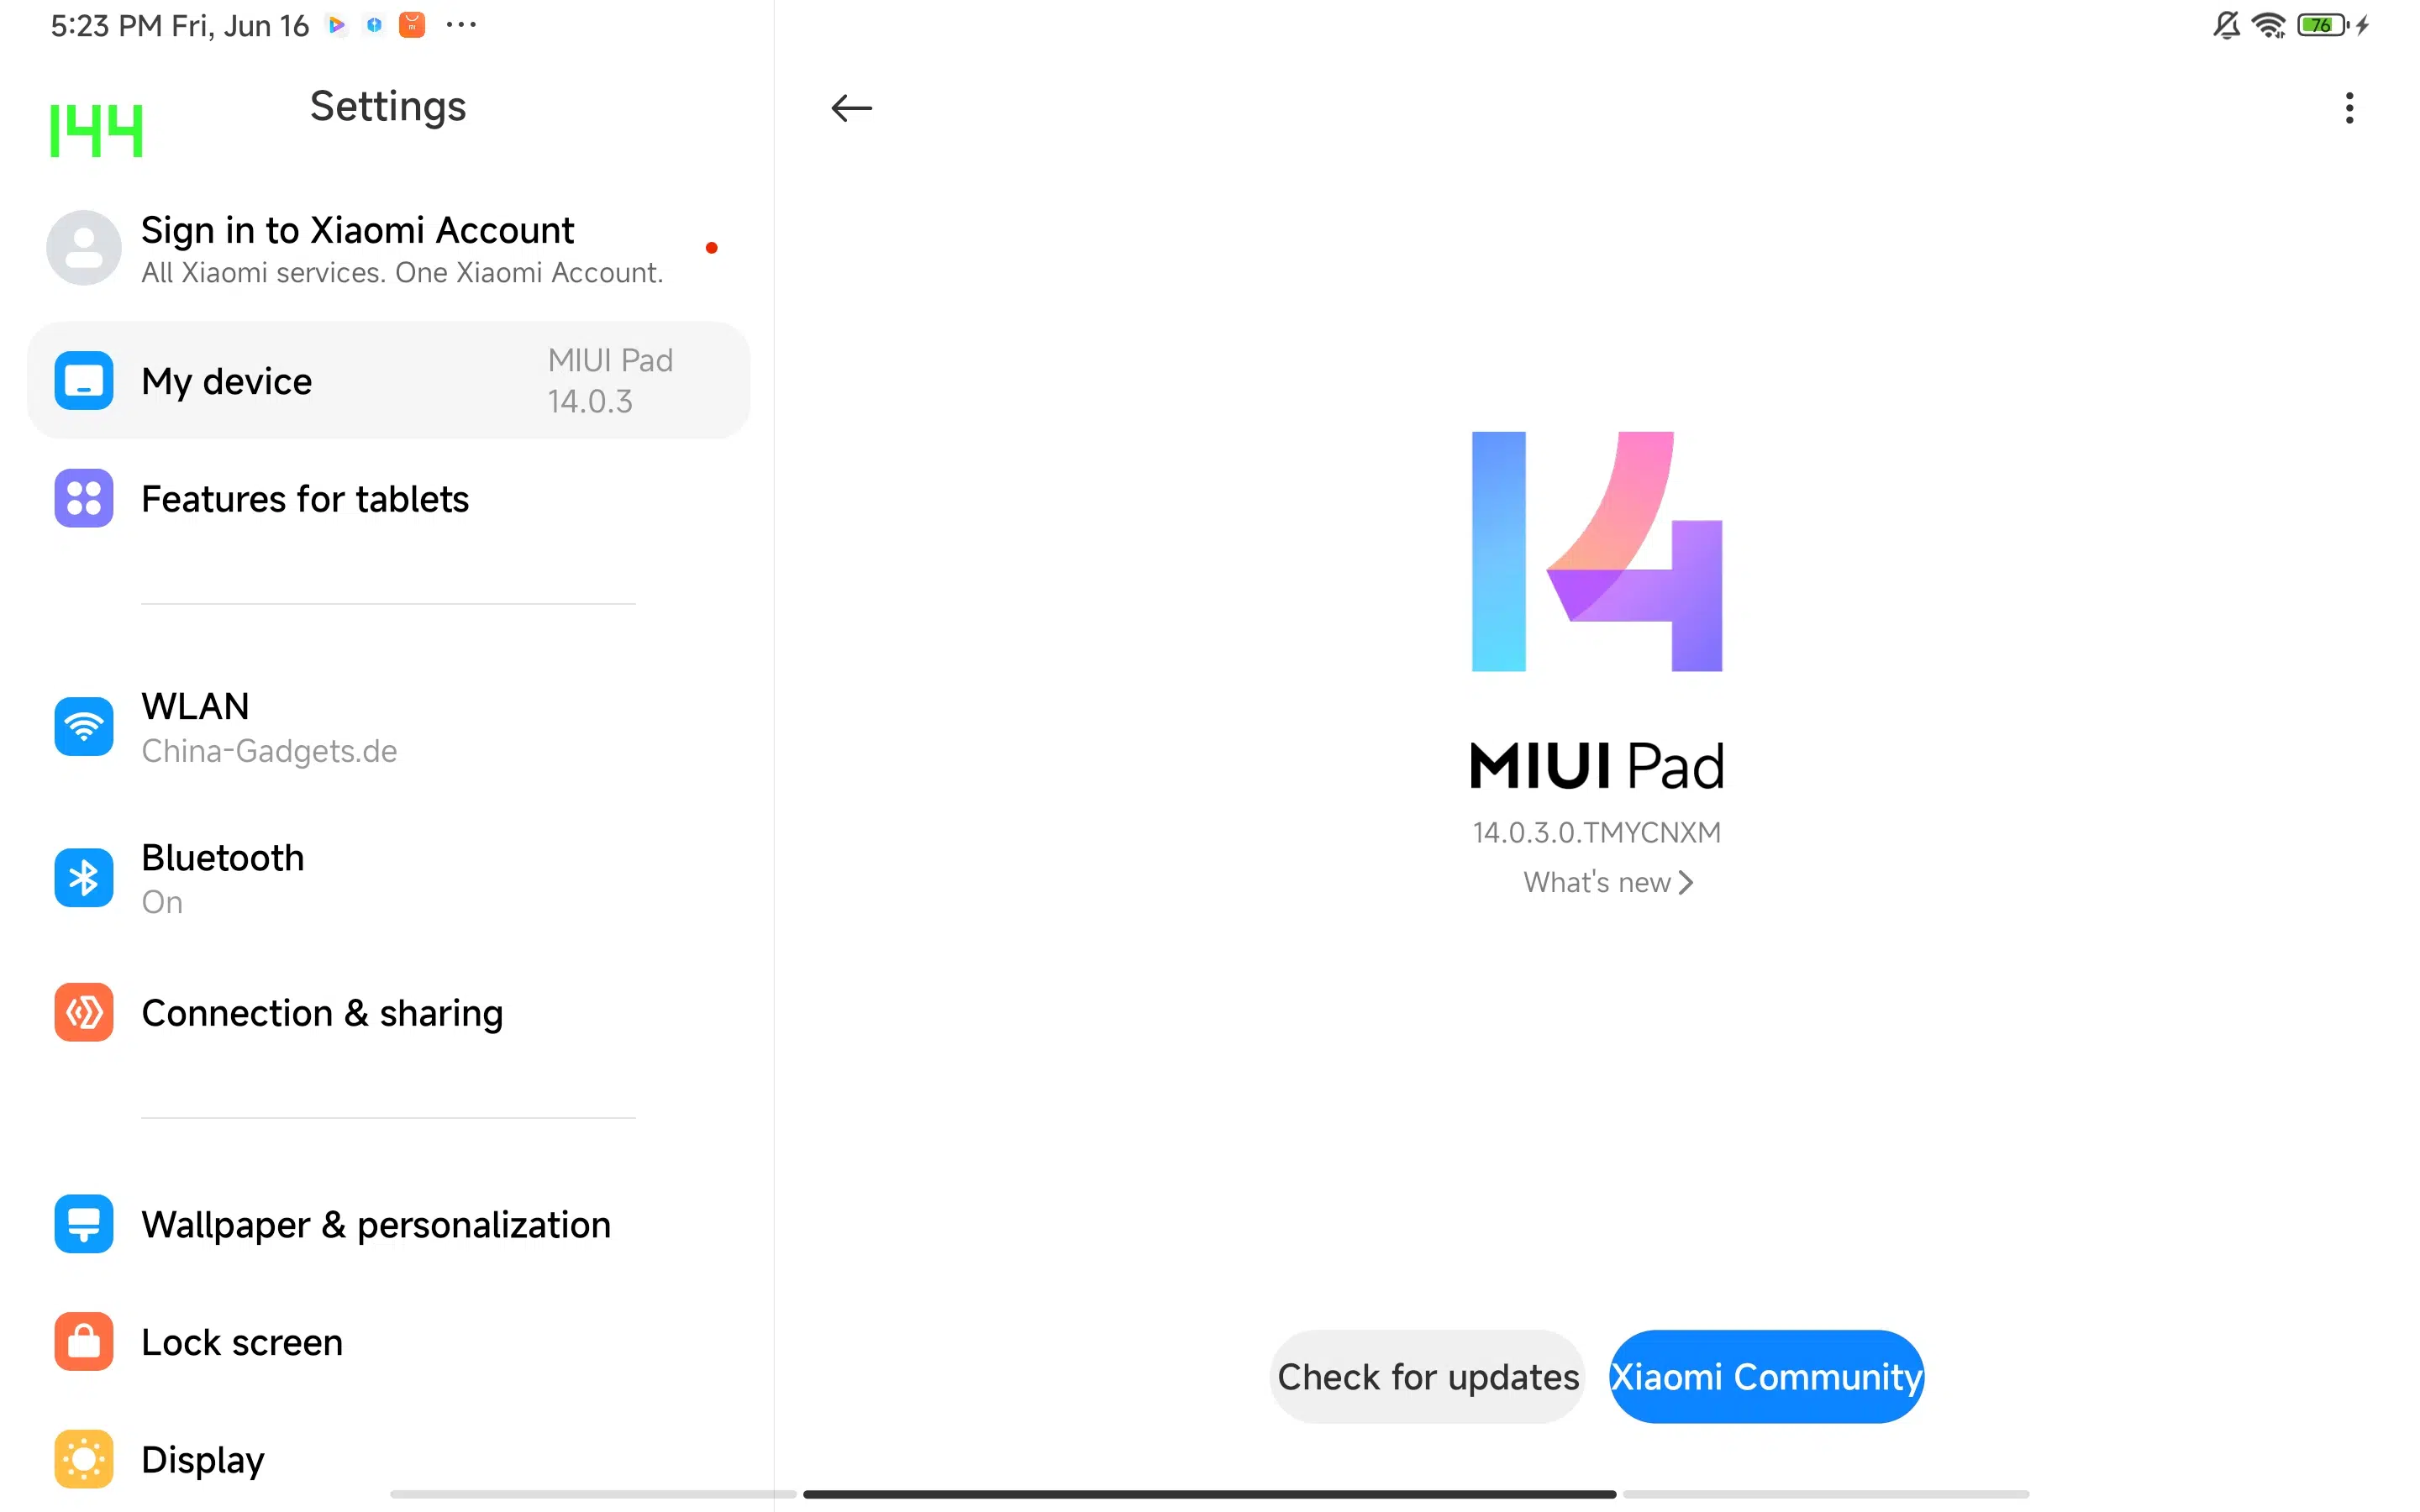Select My device settings entry
Screen dimensions: 2420x1512
pos(388,381)
